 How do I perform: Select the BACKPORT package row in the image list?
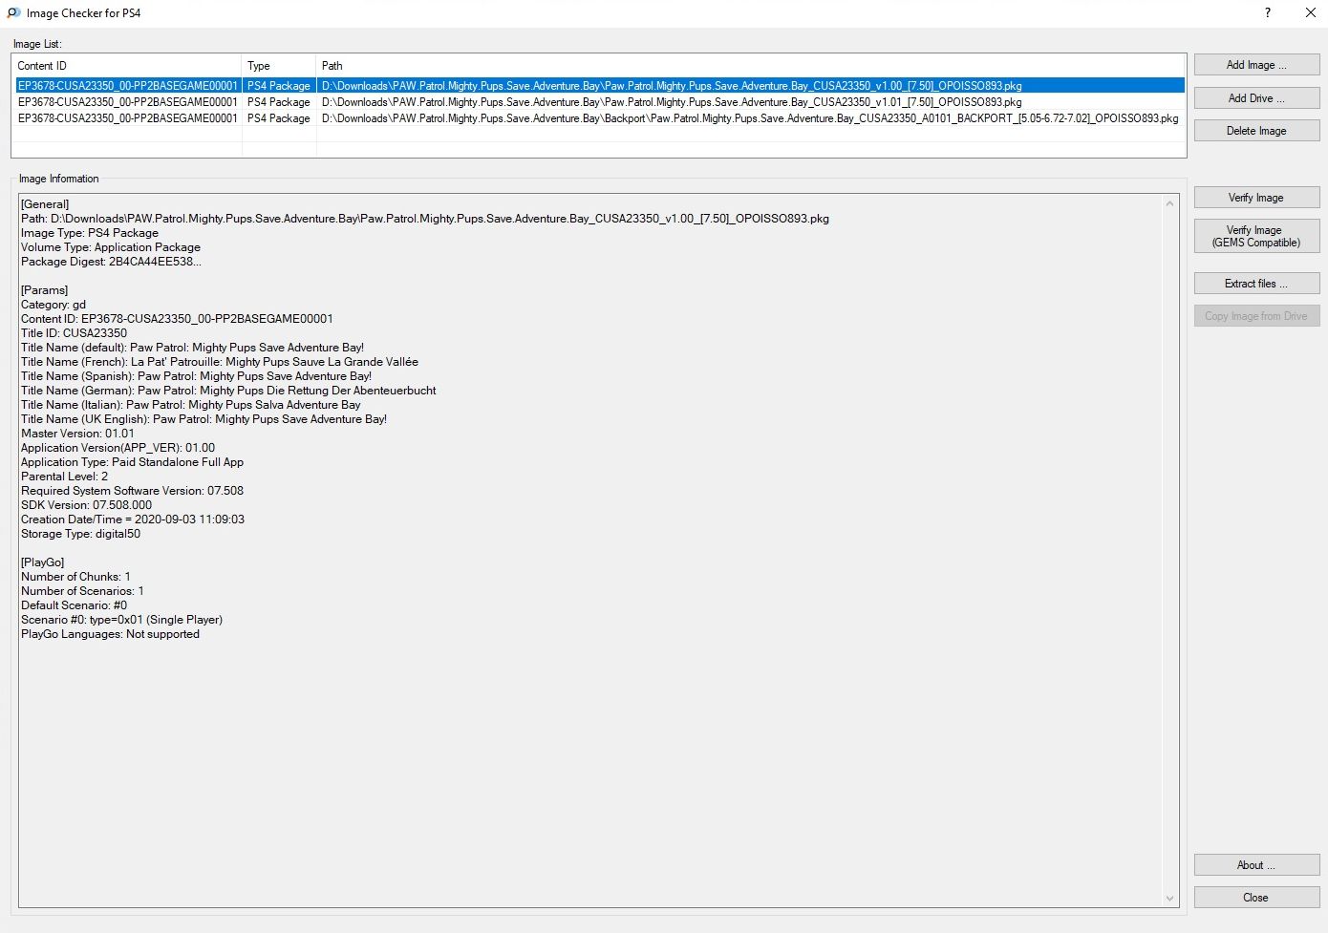(599, 118)
